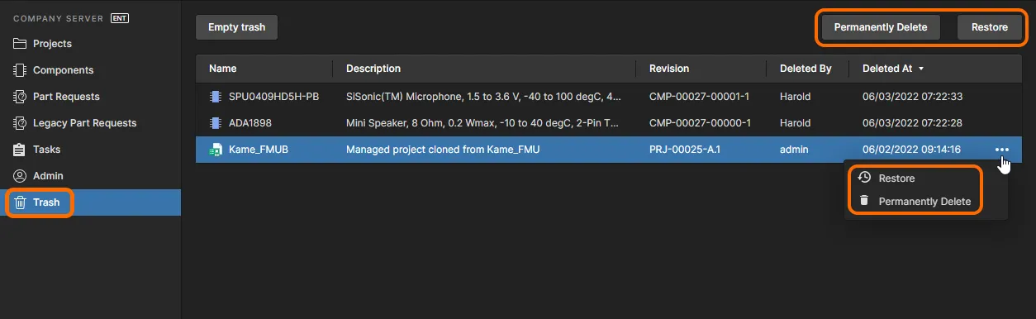Select the Part Requests icon
Screen dimensions: 1036x319
tap(20, 97)
